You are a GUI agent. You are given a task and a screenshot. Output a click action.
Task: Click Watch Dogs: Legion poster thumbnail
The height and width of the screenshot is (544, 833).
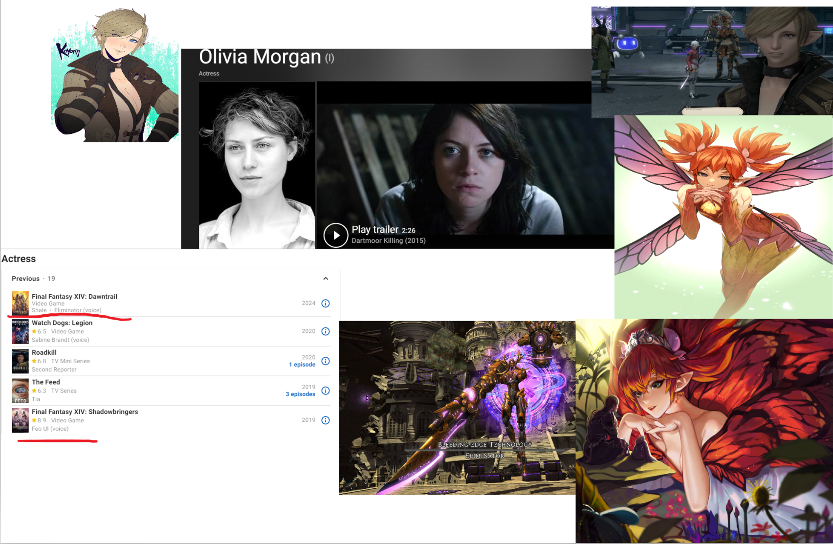click(x=20, y=332)
